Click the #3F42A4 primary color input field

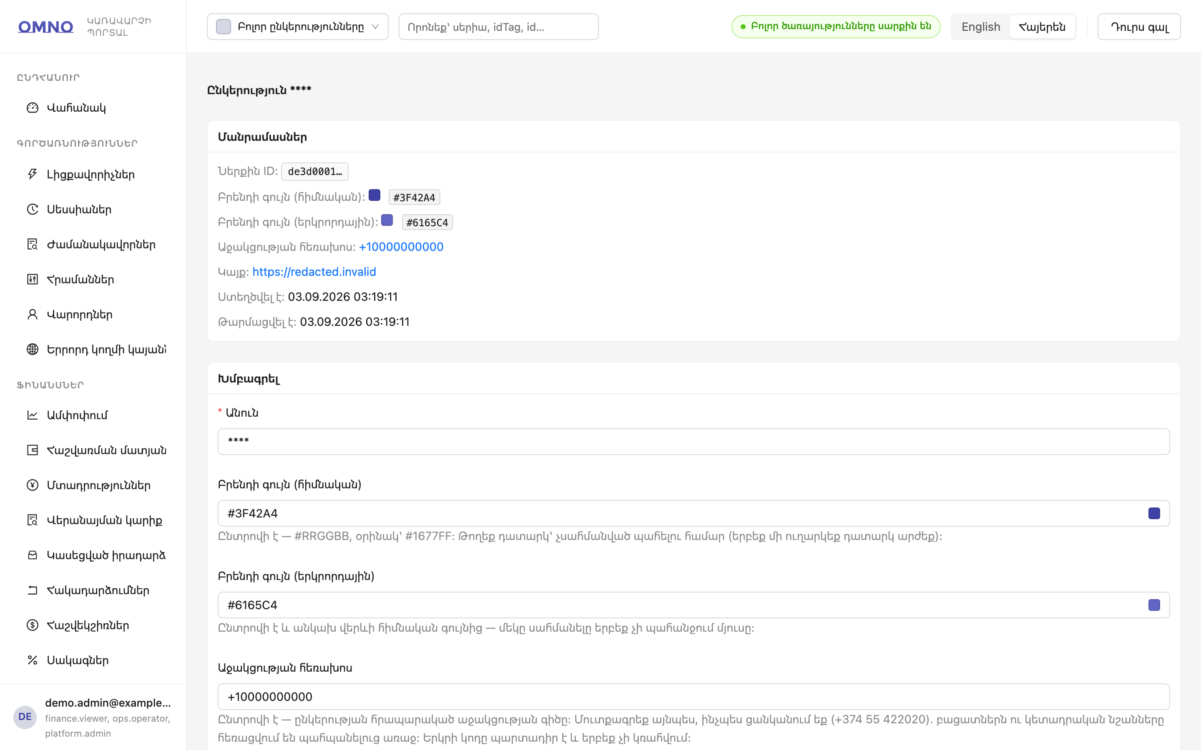[x=693, y=513]
